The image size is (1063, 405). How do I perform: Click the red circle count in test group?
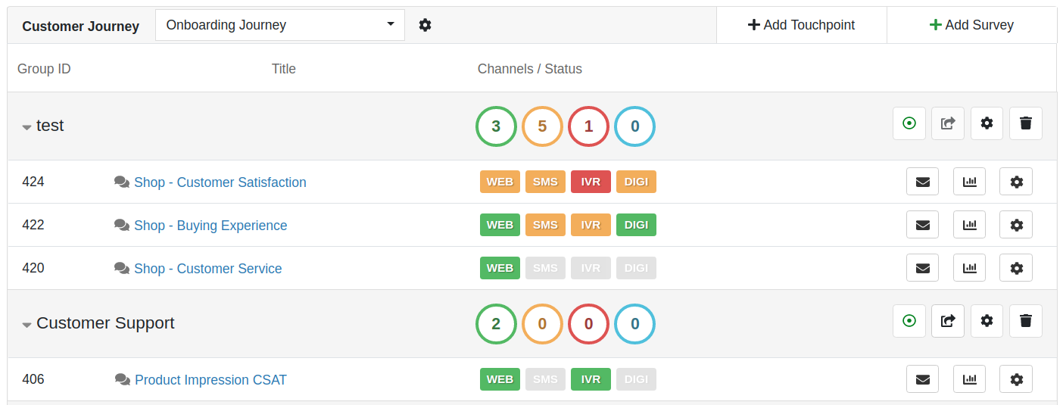coord(588,126)
